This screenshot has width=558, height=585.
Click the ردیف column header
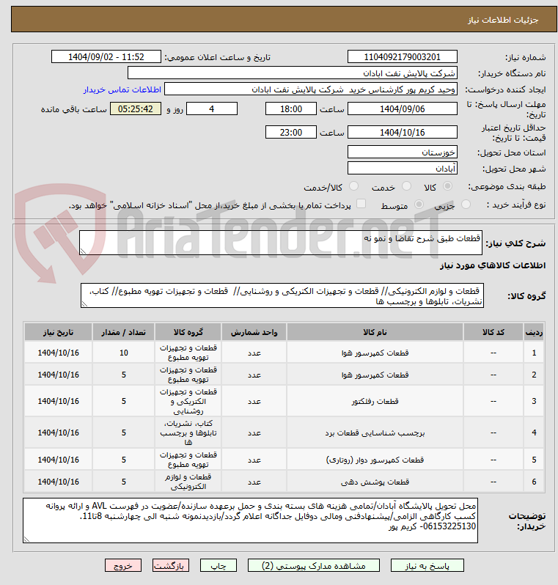coord(534,332)
